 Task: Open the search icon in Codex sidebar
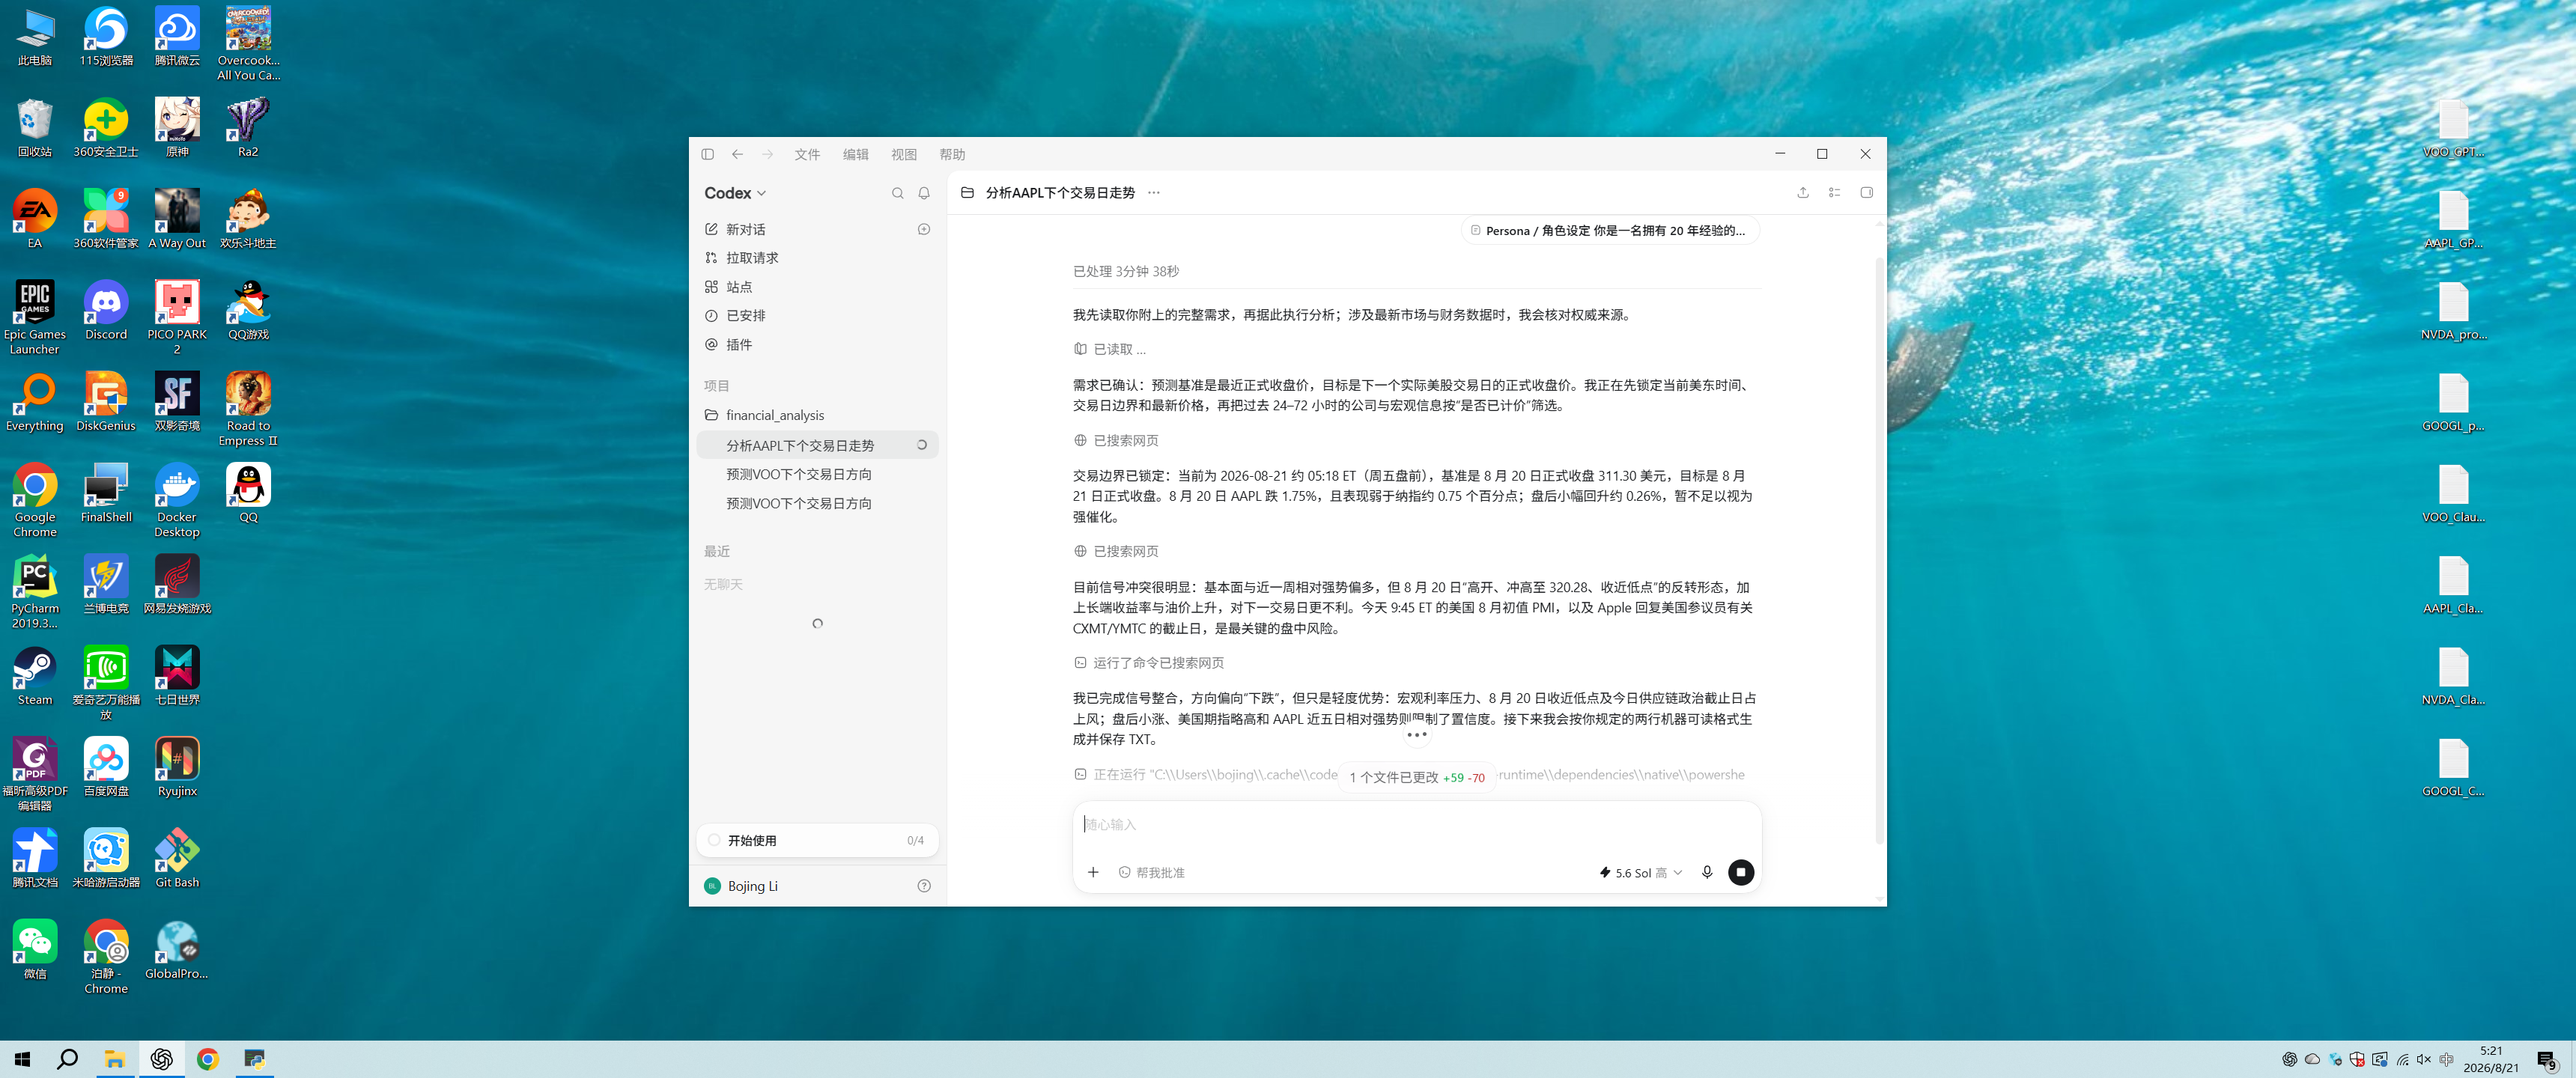click(897, 193)
